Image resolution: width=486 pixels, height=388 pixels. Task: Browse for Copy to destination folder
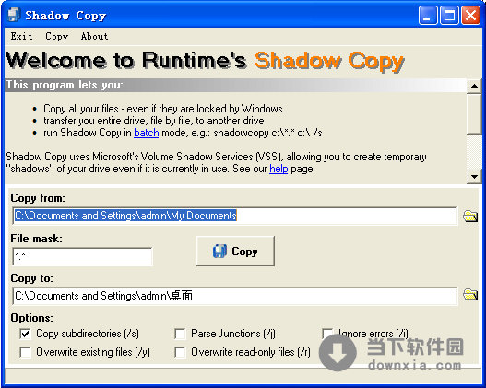470,295
